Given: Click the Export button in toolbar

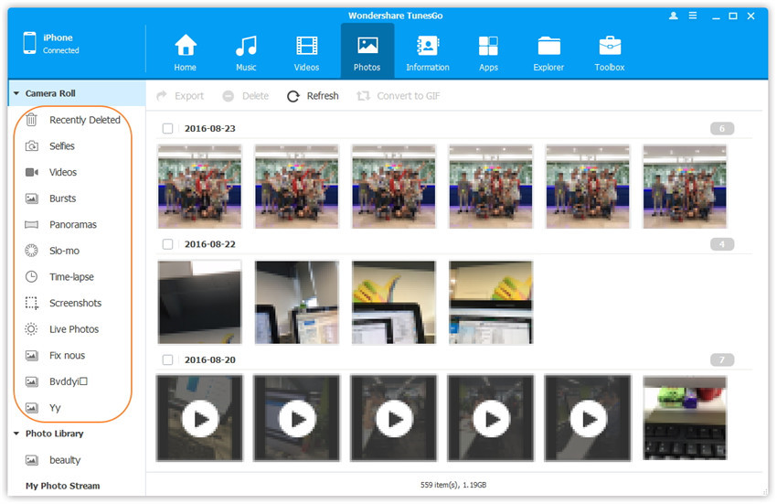Looking at the screenshot, I should coord(180,96).
